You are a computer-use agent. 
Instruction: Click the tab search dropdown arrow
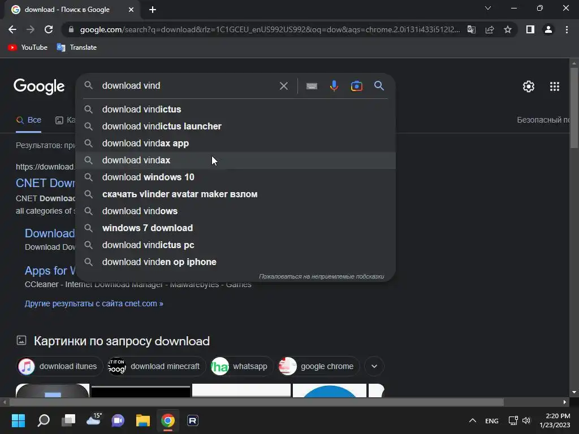tap(488, 8)
